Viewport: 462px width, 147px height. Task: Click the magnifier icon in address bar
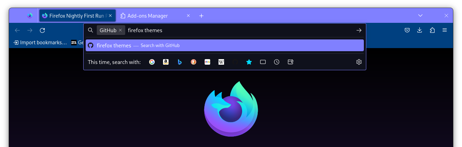click(x=91, y=30)
